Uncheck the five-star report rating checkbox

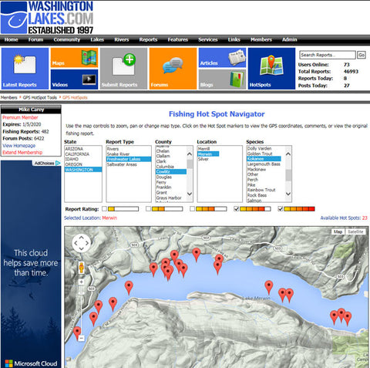pyautogui.click(x=280, y=209)
